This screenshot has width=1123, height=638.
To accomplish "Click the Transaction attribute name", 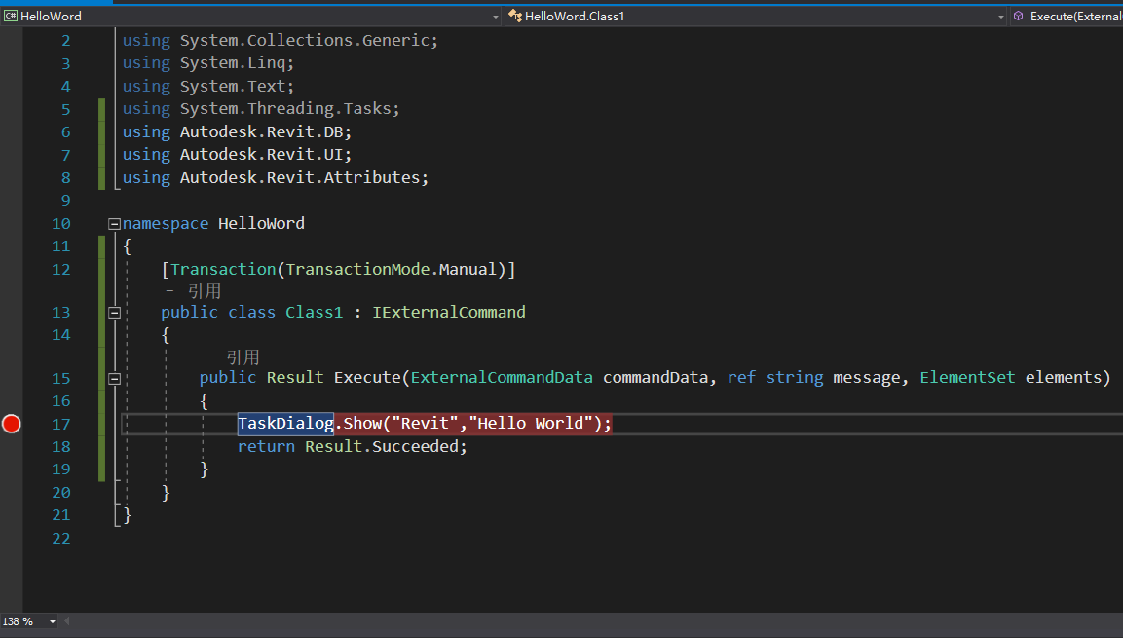I will pyautogui.click(x=223, y=269).
